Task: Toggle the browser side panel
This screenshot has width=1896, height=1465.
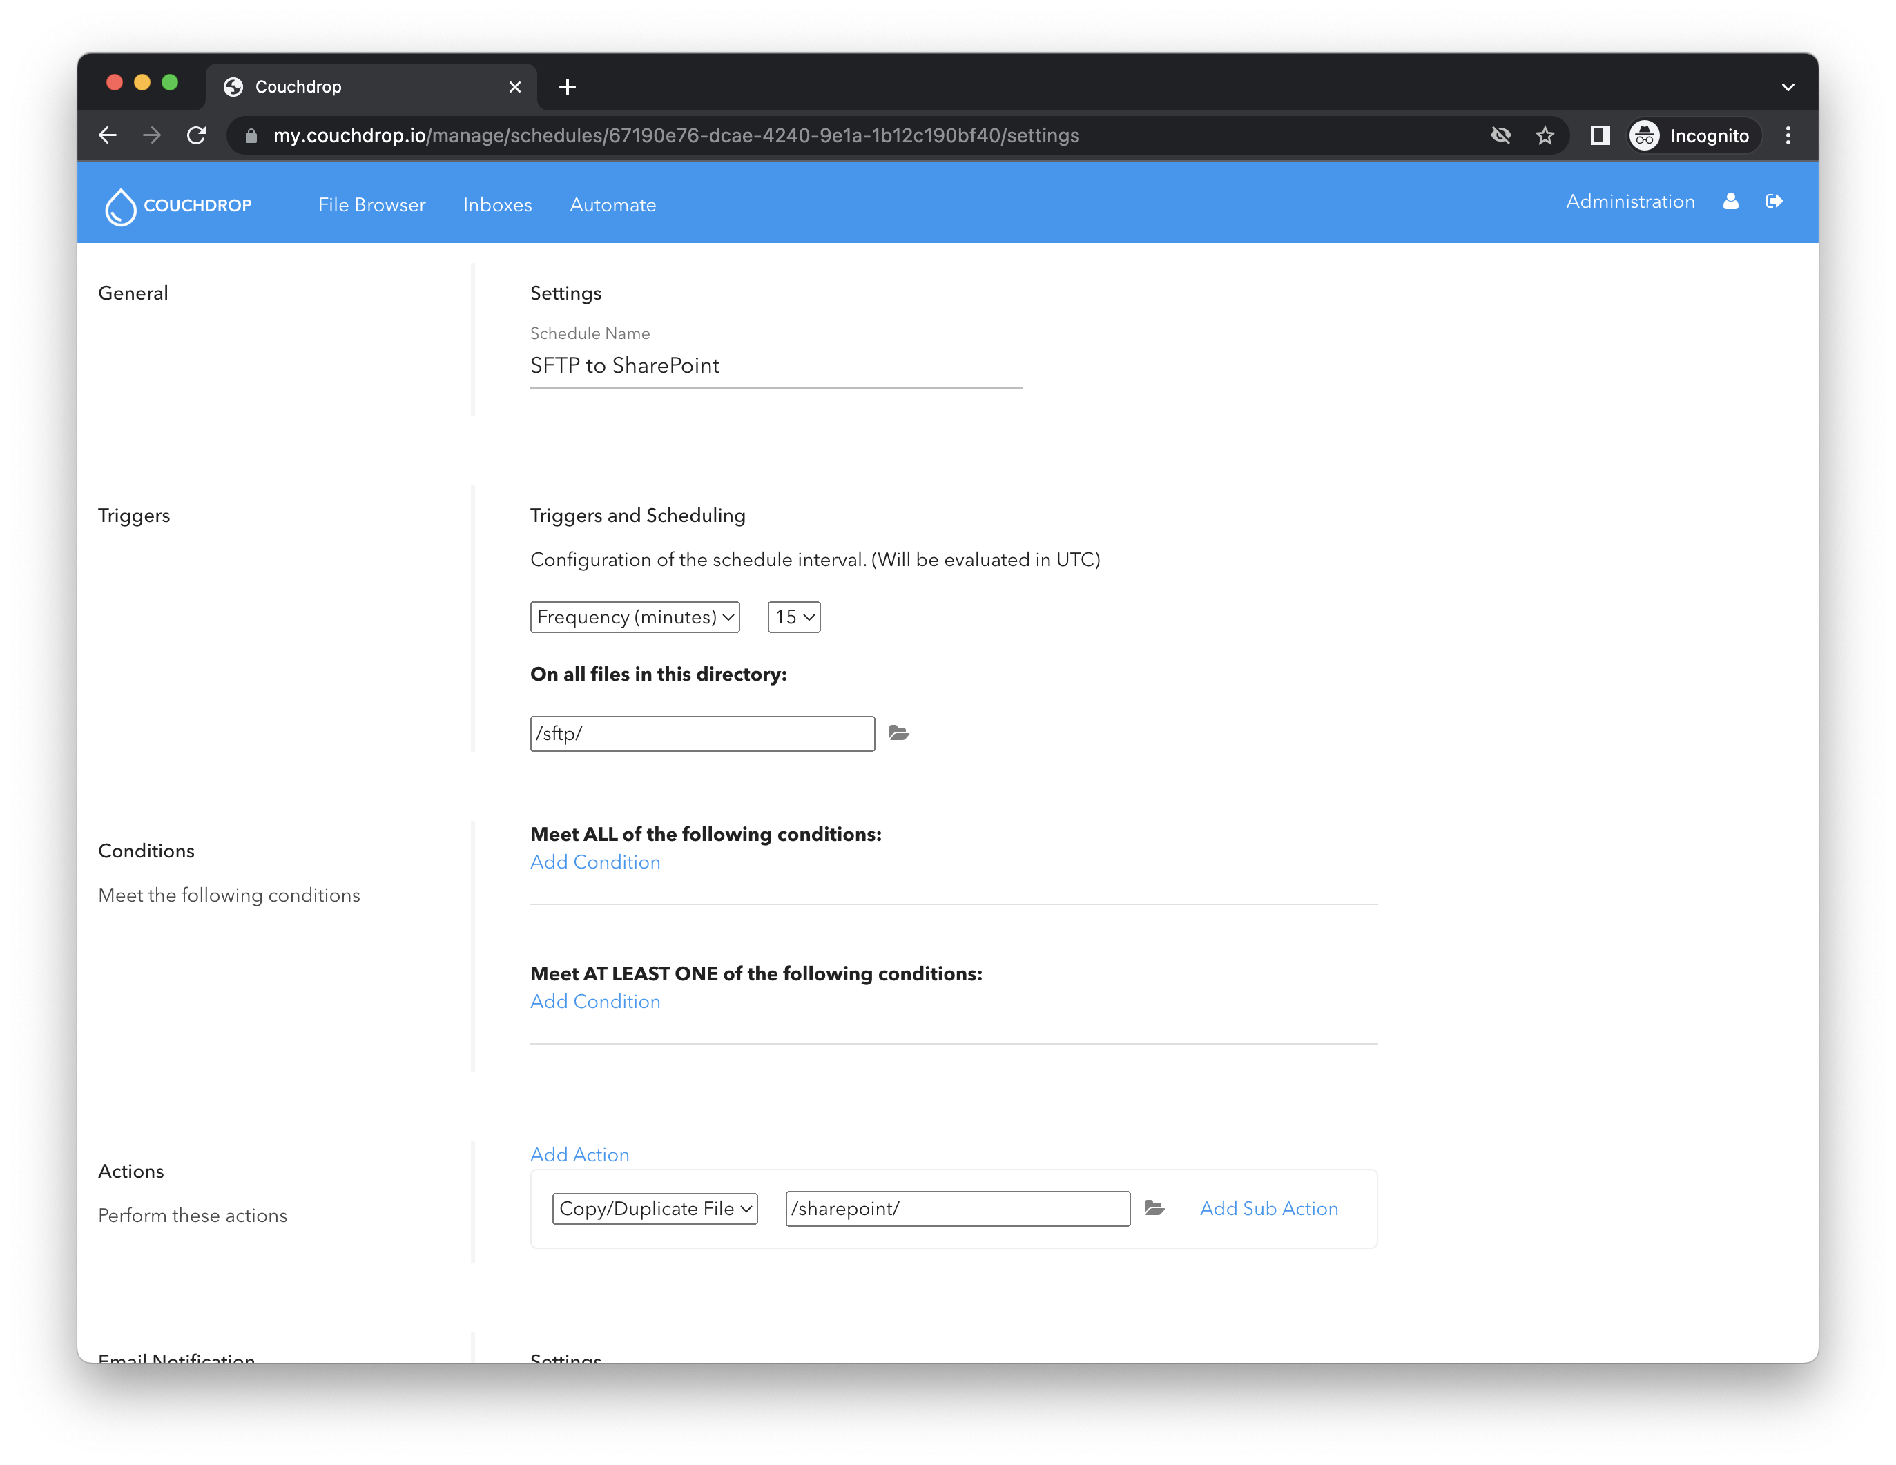Action: [1599, 135]
